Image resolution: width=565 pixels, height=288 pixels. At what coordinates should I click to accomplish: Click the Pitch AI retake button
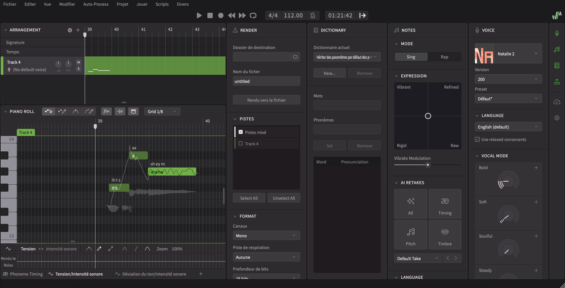point(410,235)
